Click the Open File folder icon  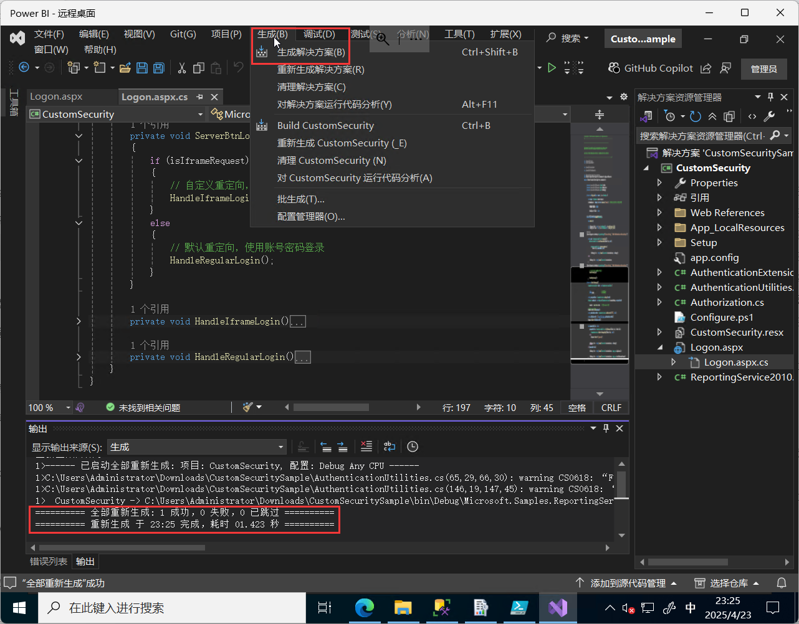pos(125,68)
